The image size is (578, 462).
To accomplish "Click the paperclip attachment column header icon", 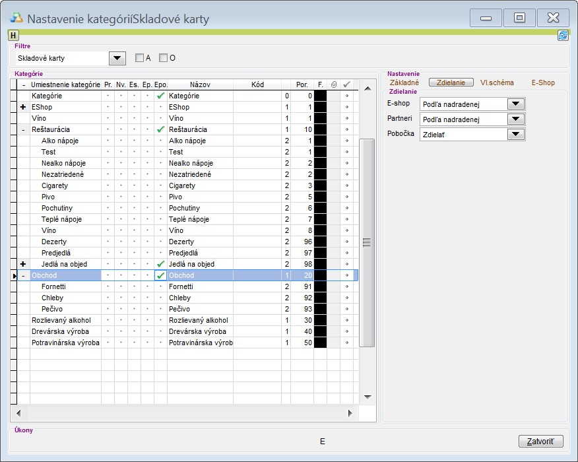I will [x=333, y=84].
